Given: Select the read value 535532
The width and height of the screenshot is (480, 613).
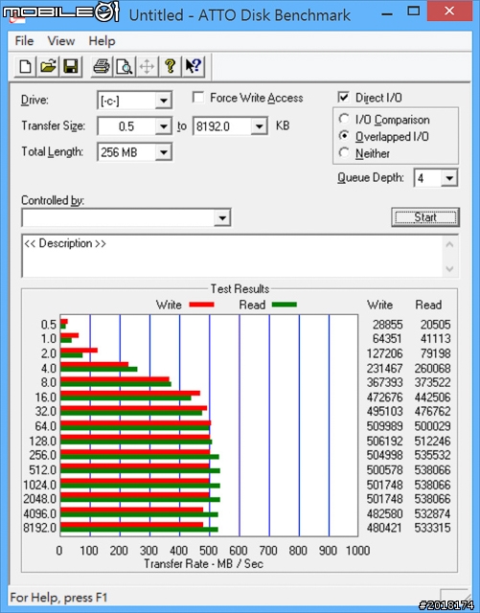Looking at the screenshot, I should (432, 456).
